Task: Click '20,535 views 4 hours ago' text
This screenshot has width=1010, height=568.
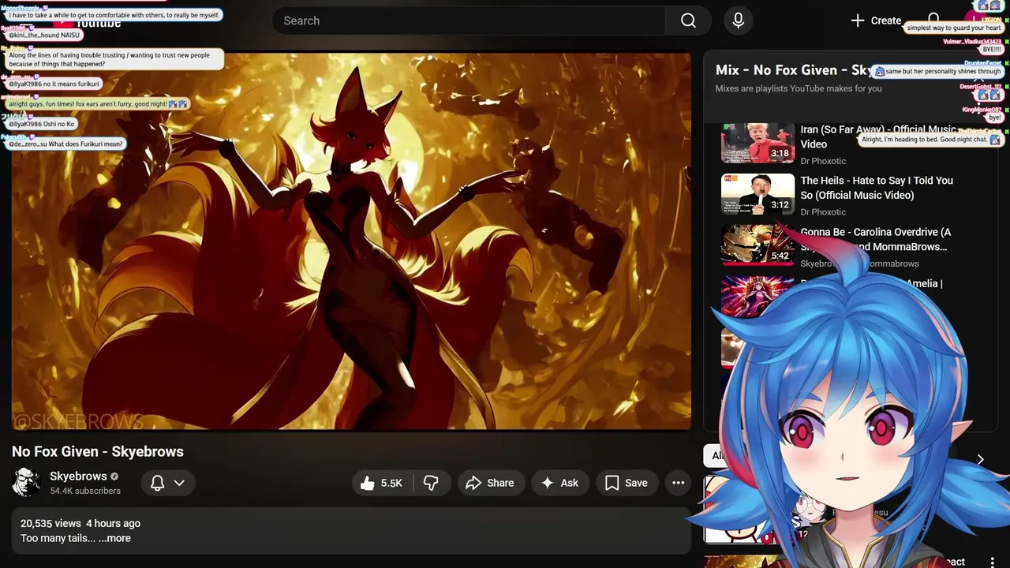Action: pyautogui.click(x=80, y=523)
